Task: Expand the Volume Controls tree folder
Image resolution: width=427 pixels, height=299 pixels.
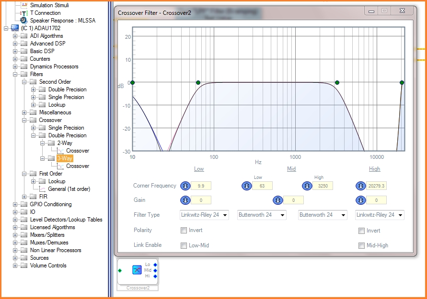Action: [15, 266]
